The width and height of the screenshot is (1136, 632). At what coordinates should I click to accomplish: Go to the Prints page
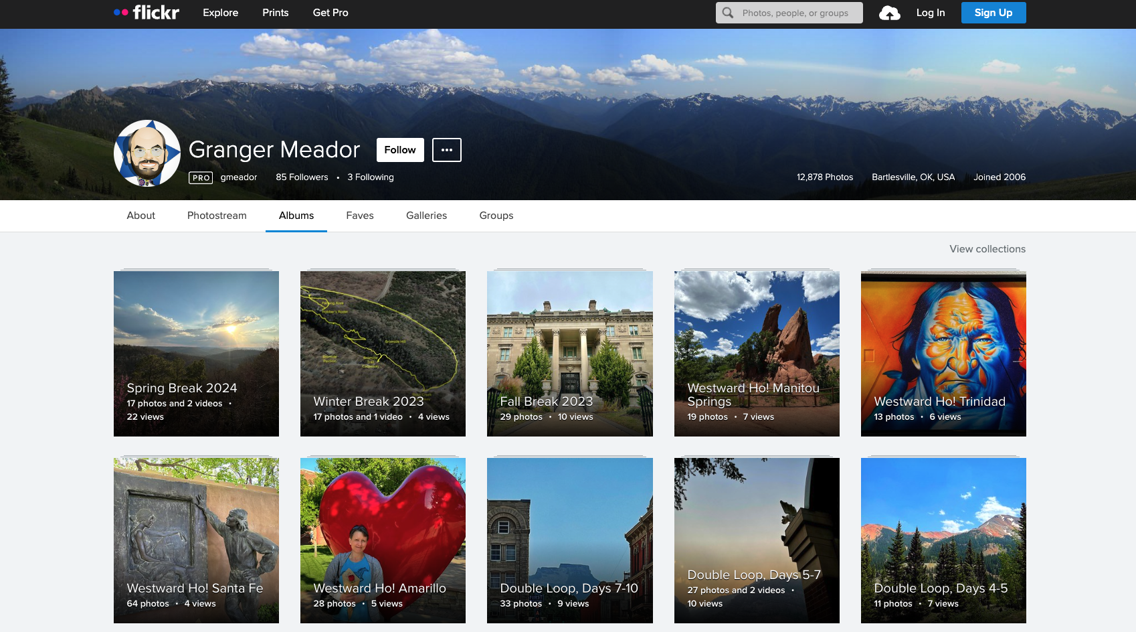tap(275, 13)
